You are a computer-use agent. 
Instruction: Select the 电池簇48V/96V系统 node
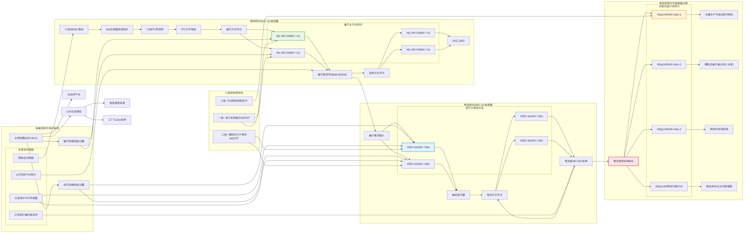pyautogui.click(x=576, y=161)
